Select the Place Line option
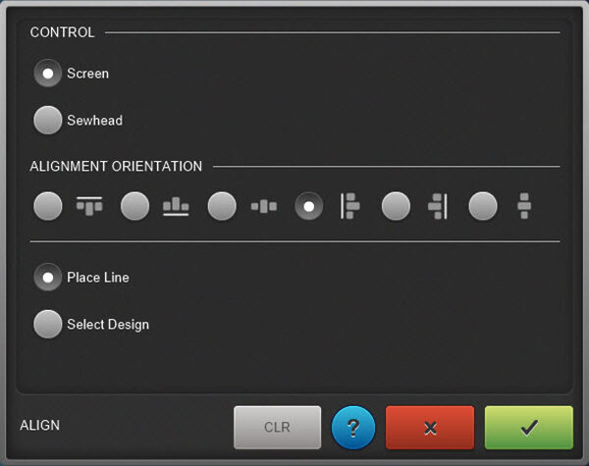589x466 pixels. click(x=48, y=278)
